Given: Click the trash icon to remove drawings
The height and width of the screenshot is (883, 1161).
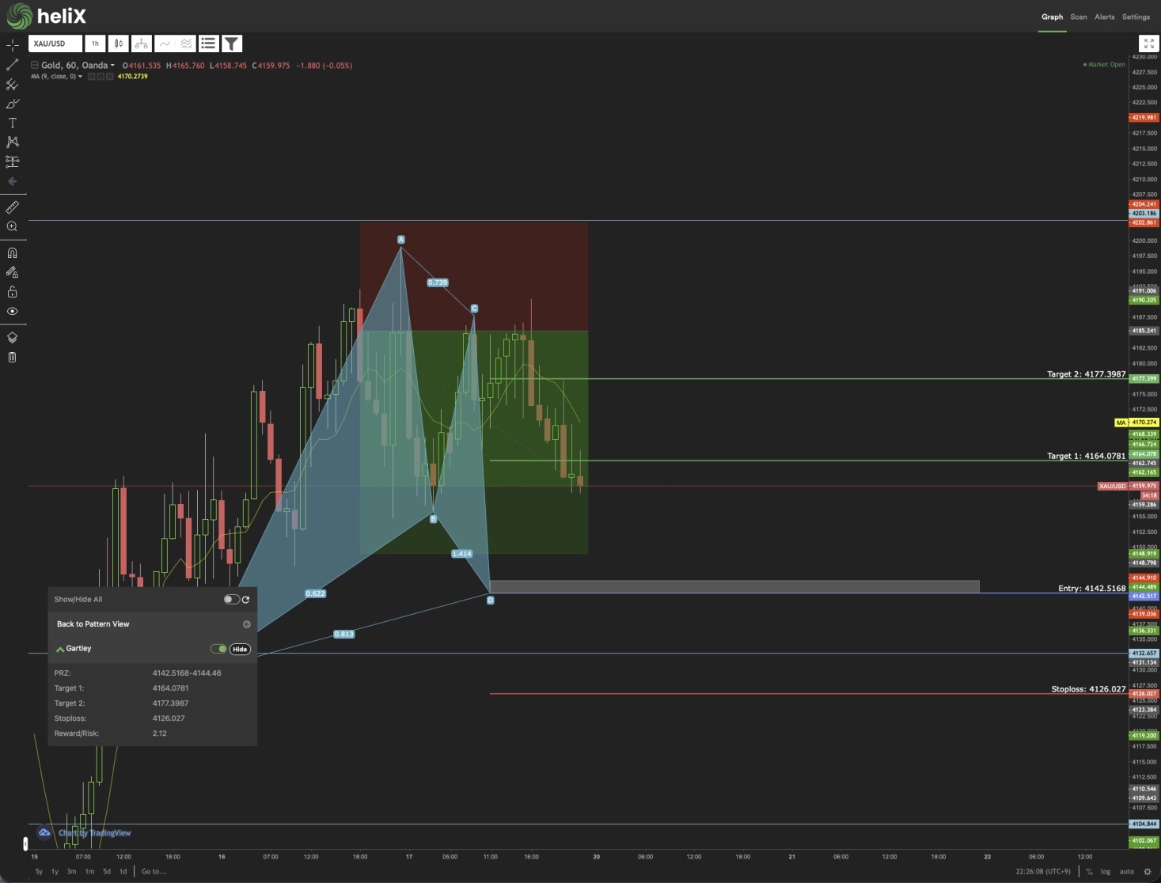Looking at the screenshot, I should click(x=12, y=357).
